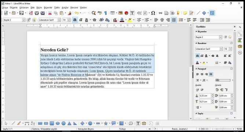The width and height of the screenshot is (245, 132).
Task: Open the Biçim menu
Action: pyautogui.click(x=39, y=7)
